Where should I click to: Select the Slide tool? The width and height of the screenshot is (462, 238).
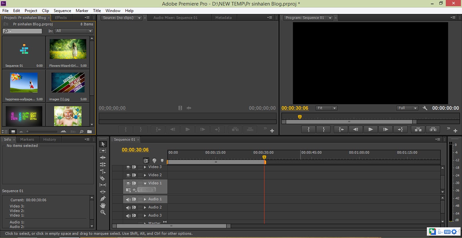[103, 192]
